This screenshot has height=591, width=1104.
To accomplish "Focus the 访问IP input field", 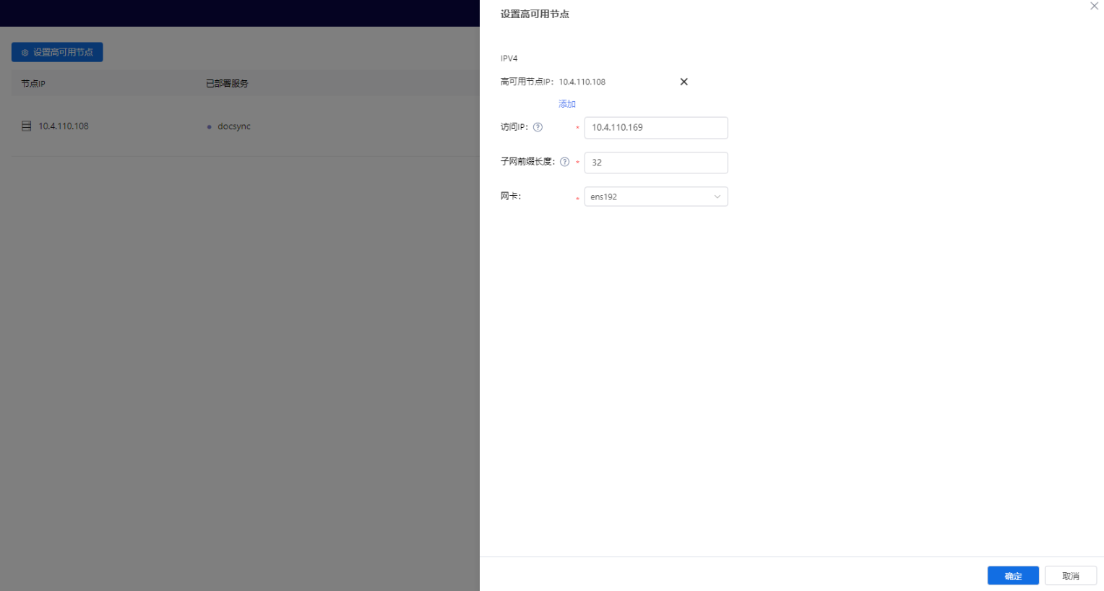I will [656, 128].
